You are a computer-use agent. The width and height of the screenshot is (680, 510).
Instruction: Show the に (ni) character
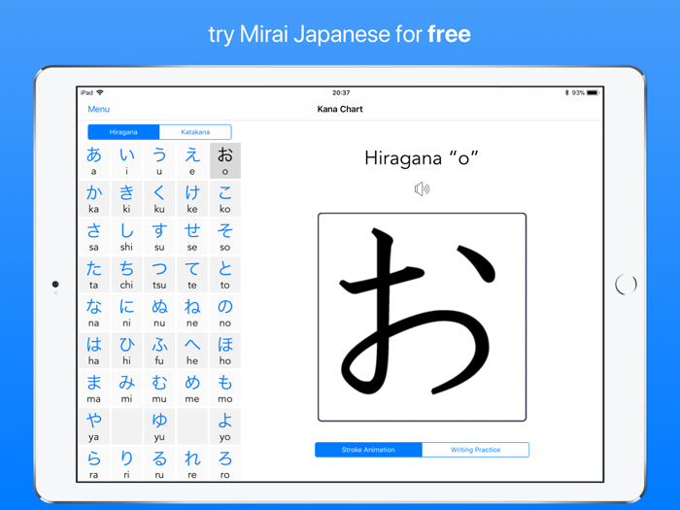(126, 313)
